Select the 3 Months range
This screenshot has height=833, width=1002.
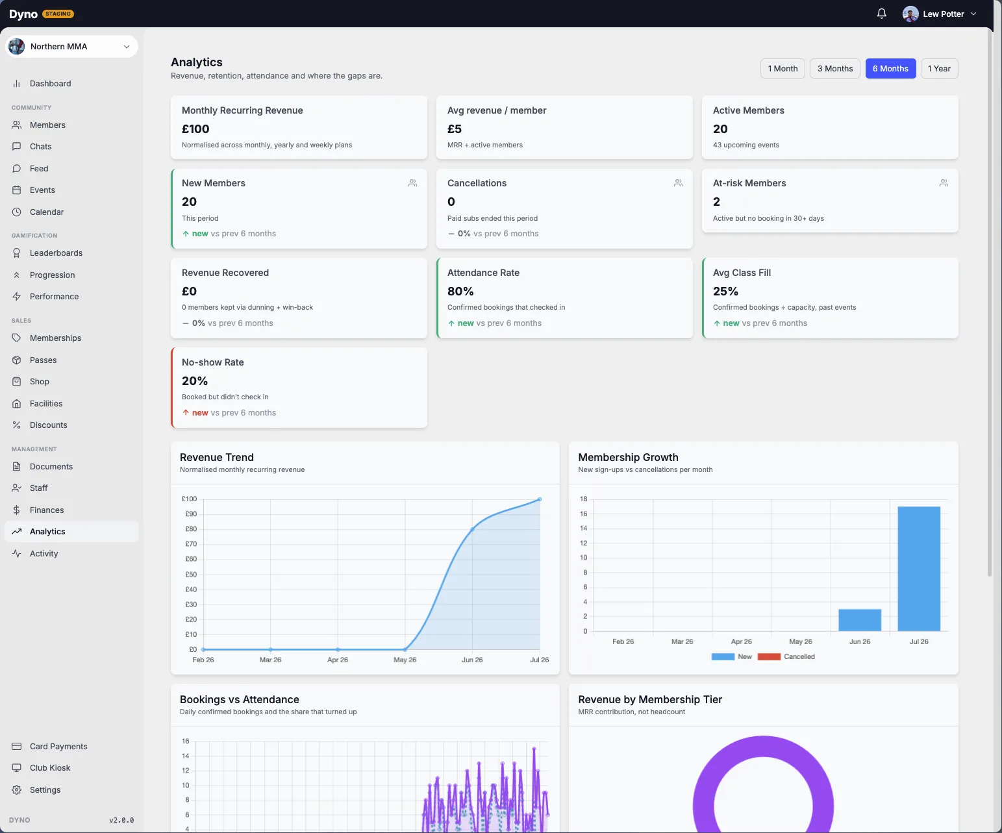point(835,69)
